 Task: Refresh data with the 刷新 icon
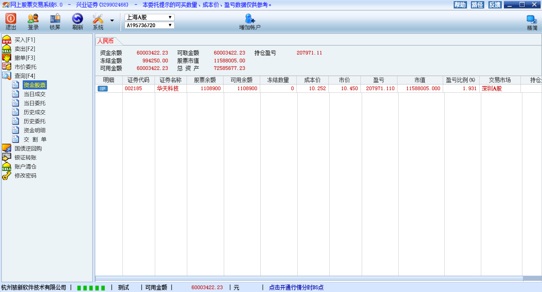pyautogui.click(x=77, y=19)
